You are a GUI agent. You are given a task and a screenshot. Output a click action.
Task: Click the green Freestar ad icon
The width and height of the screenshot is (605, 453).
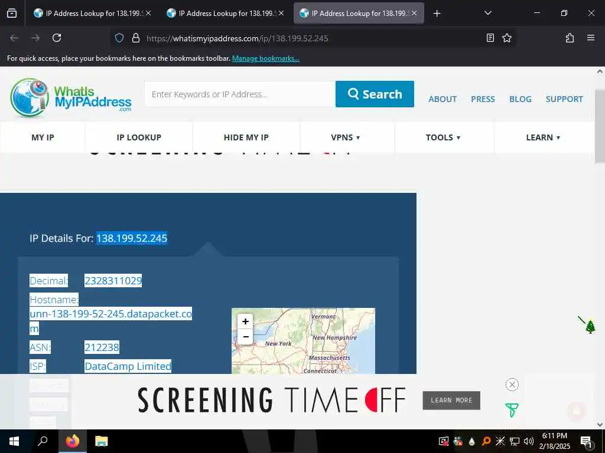point(512,411)
